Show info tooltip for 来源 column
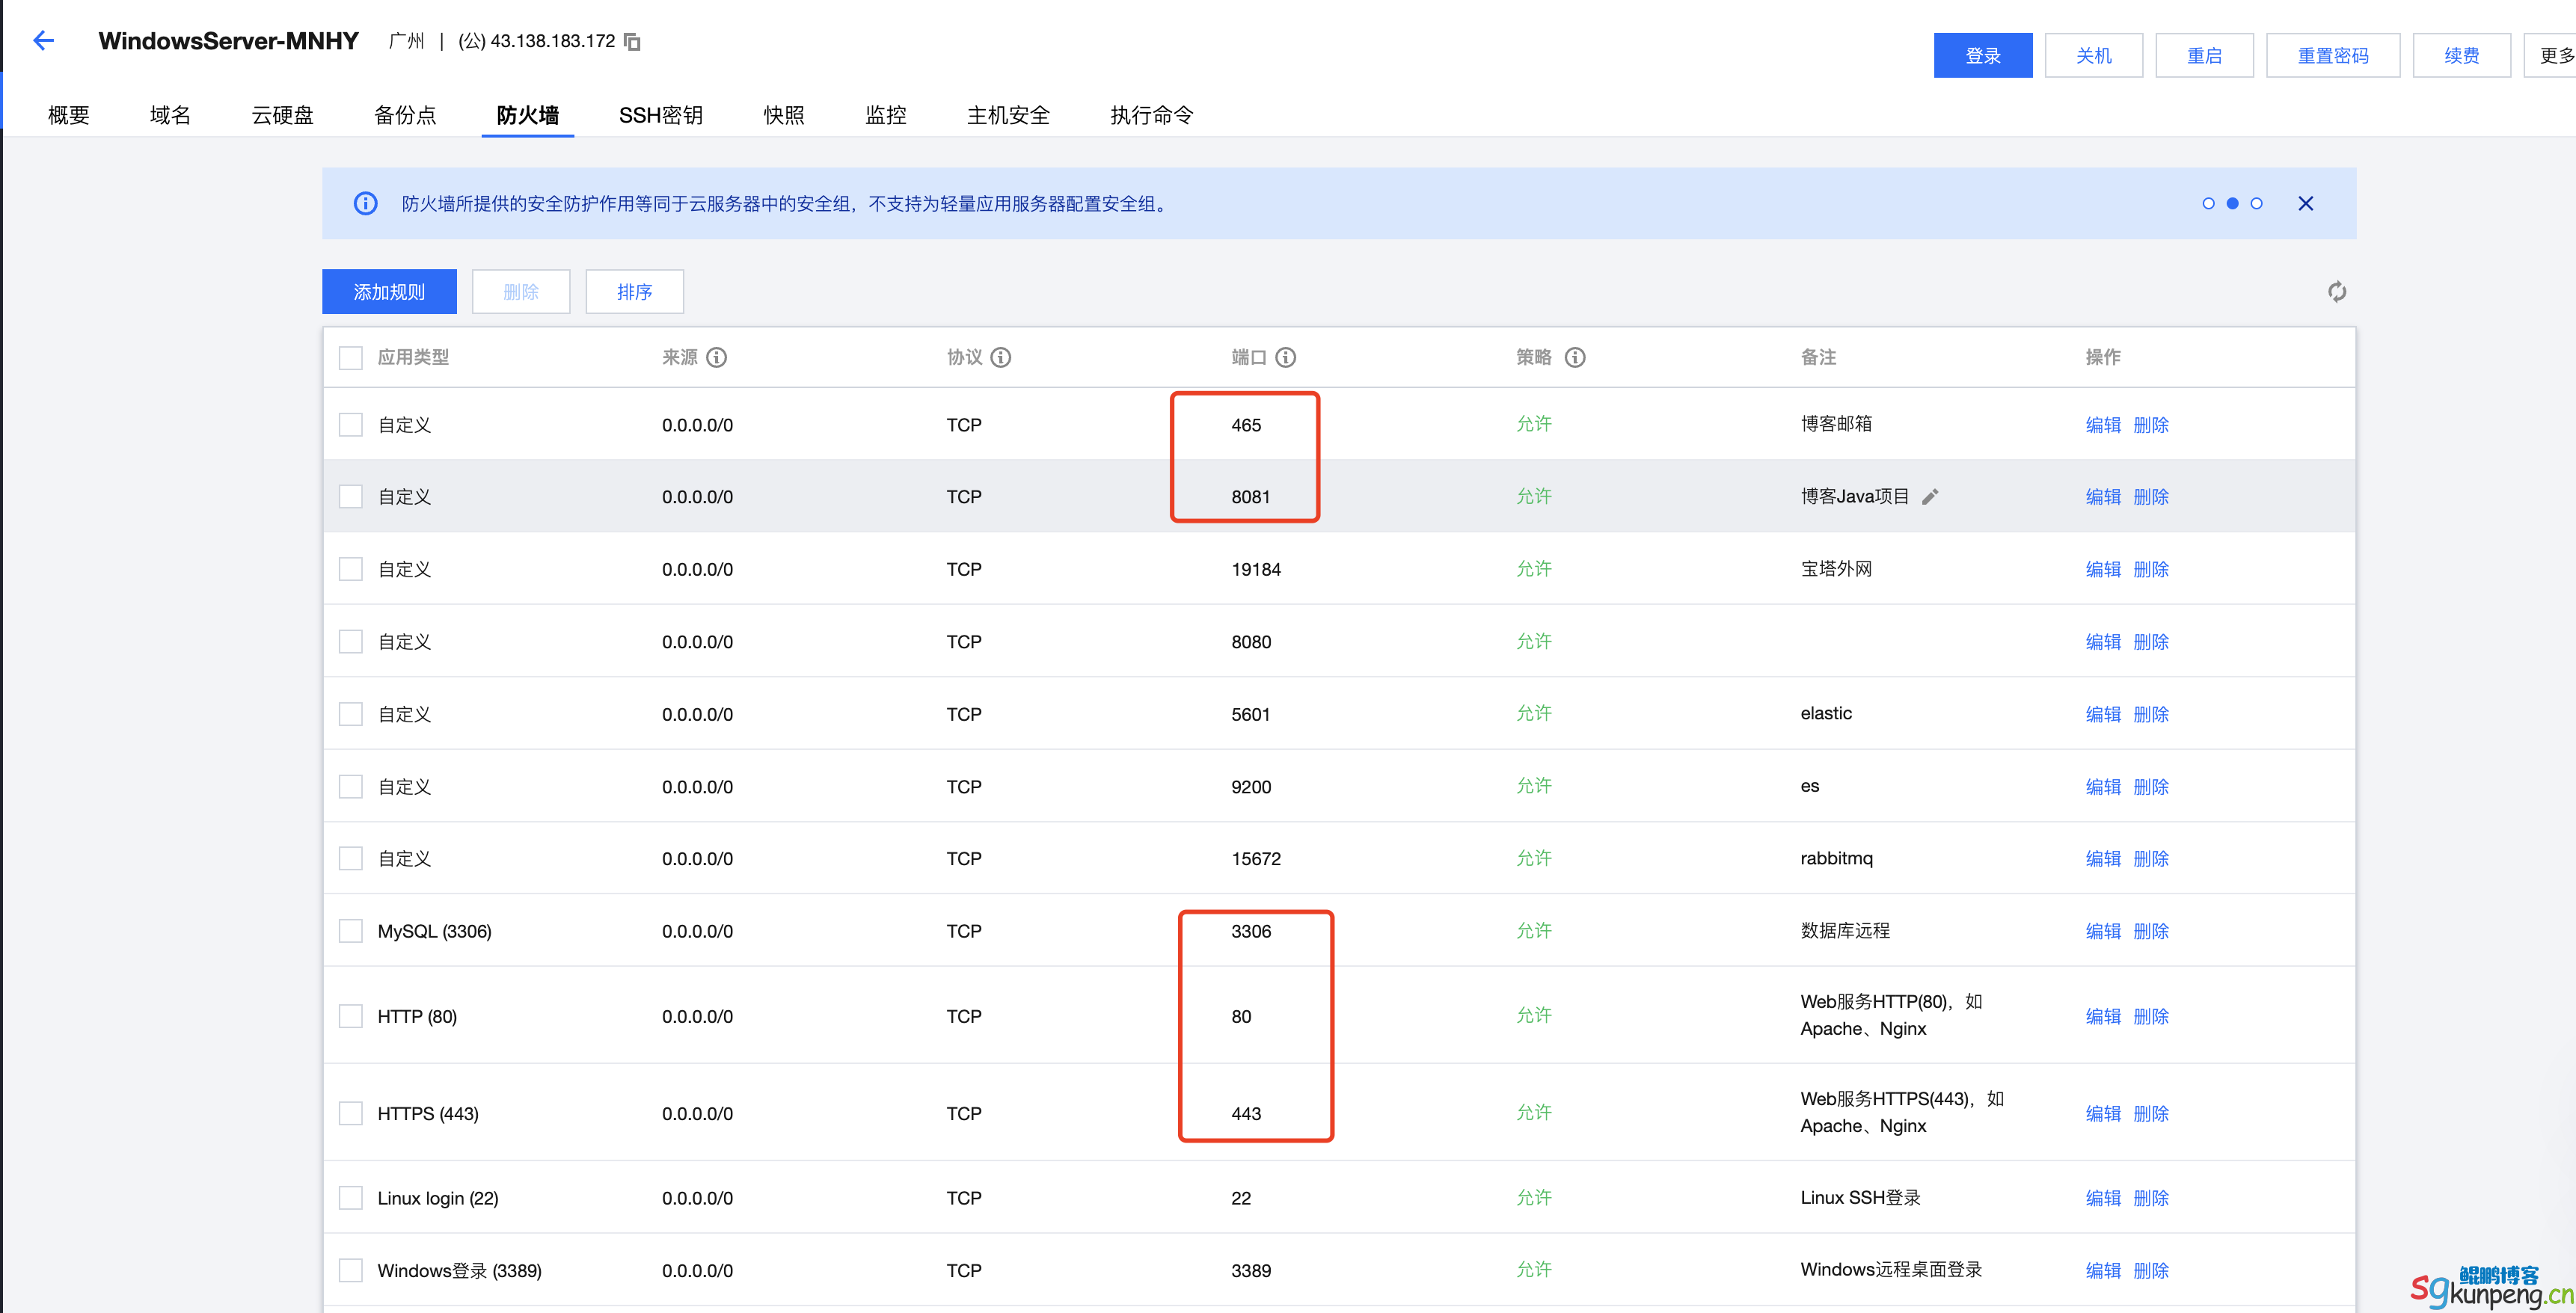 (x=716, y=357)
